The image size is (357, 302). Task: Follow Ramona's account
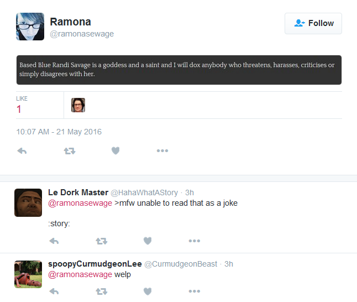[313, 23]
